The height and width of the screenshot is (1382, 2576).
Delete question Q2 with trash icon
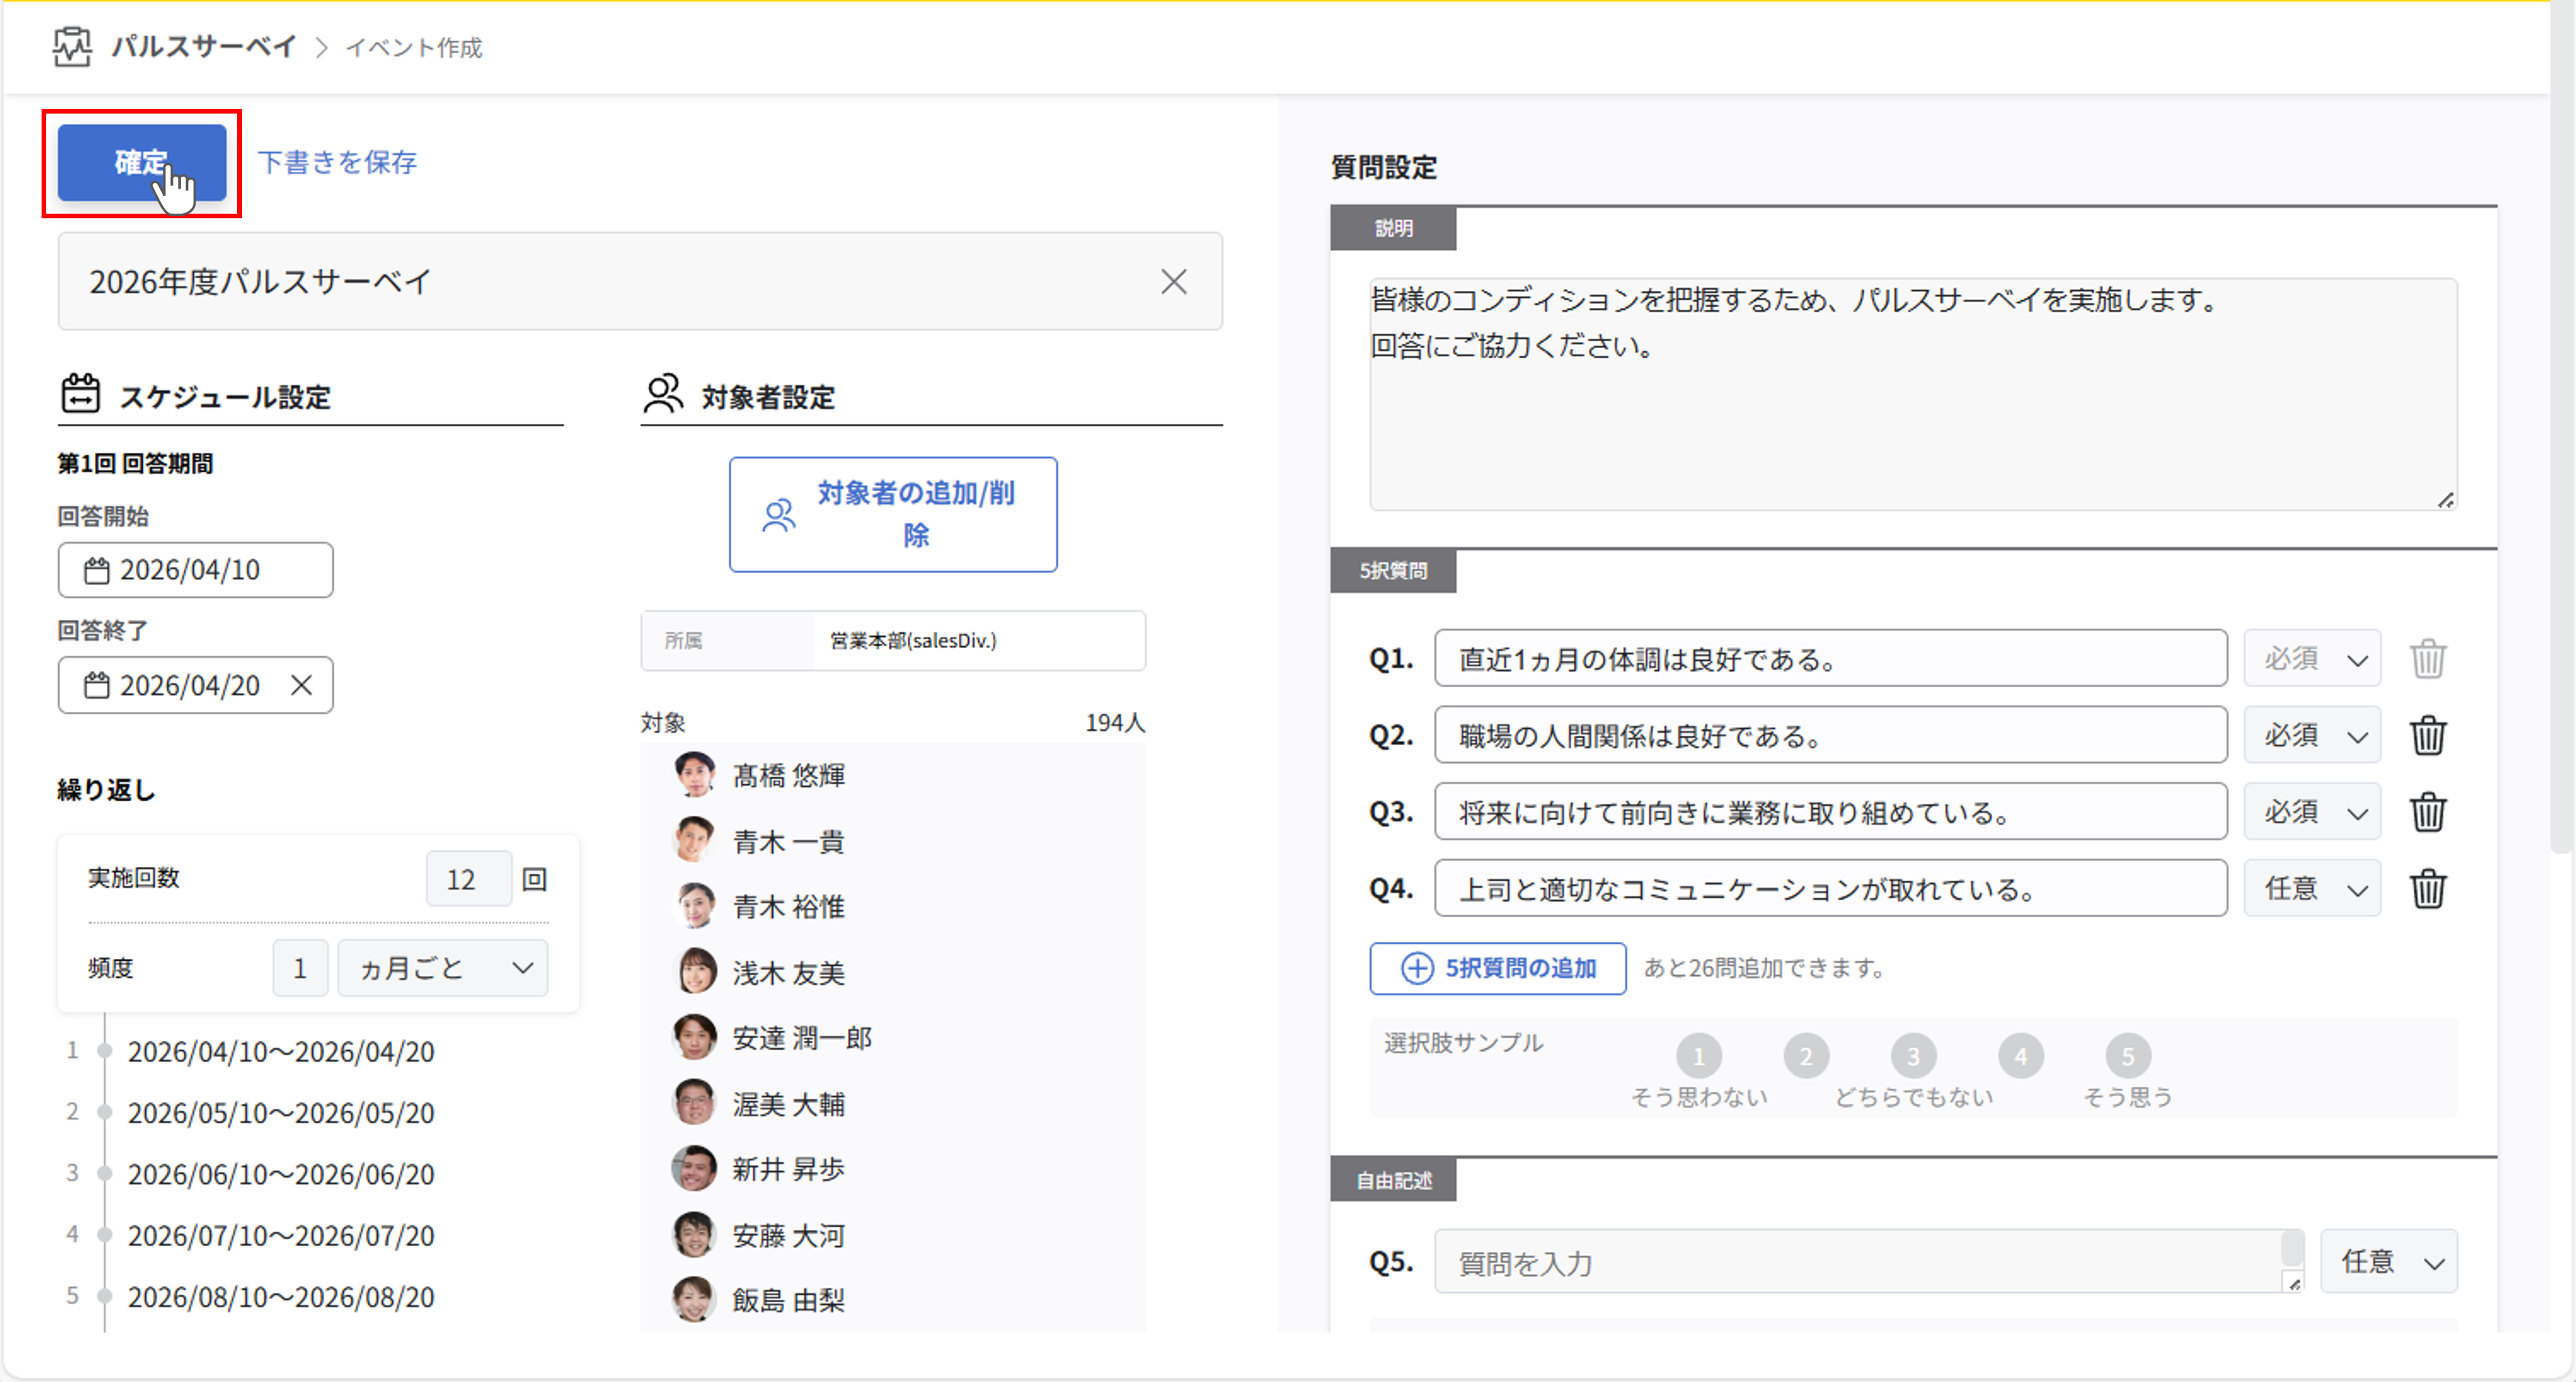2427,736
